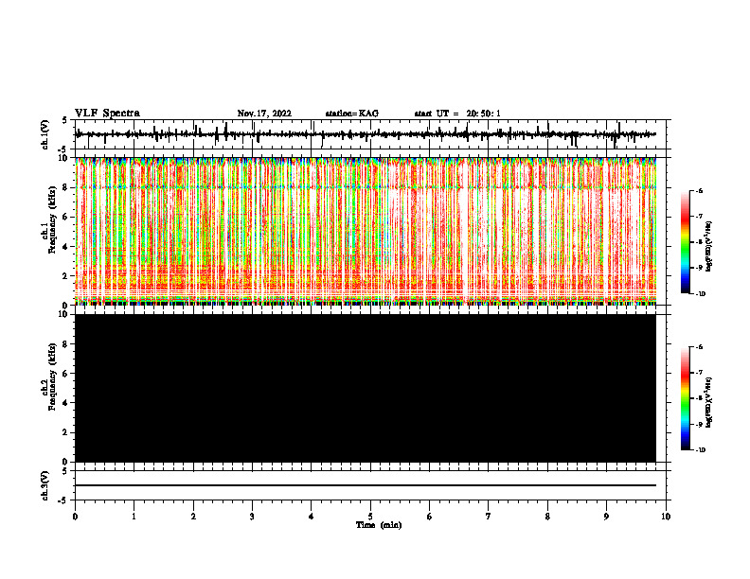Click the "6" kHz tick of ch.1 spectrogram
The width and height of the screenshot is (750, 579).
pos(65,217)
